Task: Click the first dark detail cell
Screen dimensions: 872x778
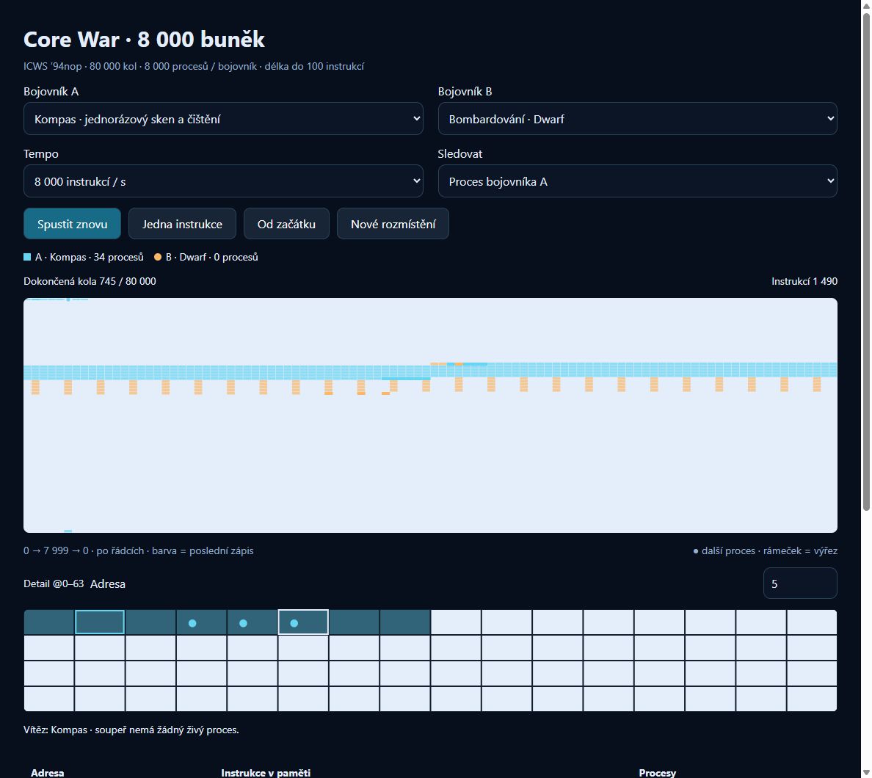Action: coord(49,622)
